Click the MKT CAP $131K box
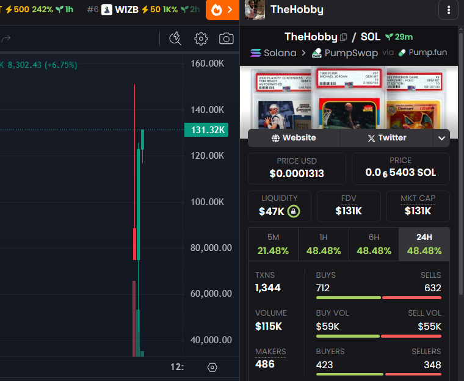464x381 pixels. pyautogui.click(x=418, y=206)
